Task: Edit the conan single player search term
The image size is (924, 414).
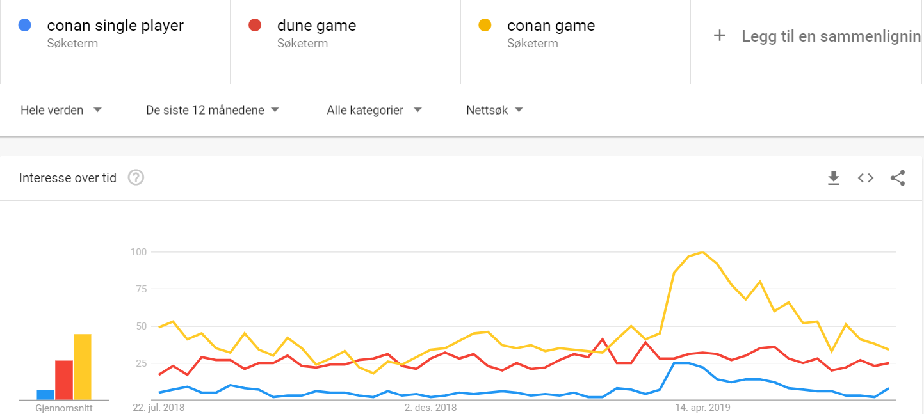Action: point(115,26)
